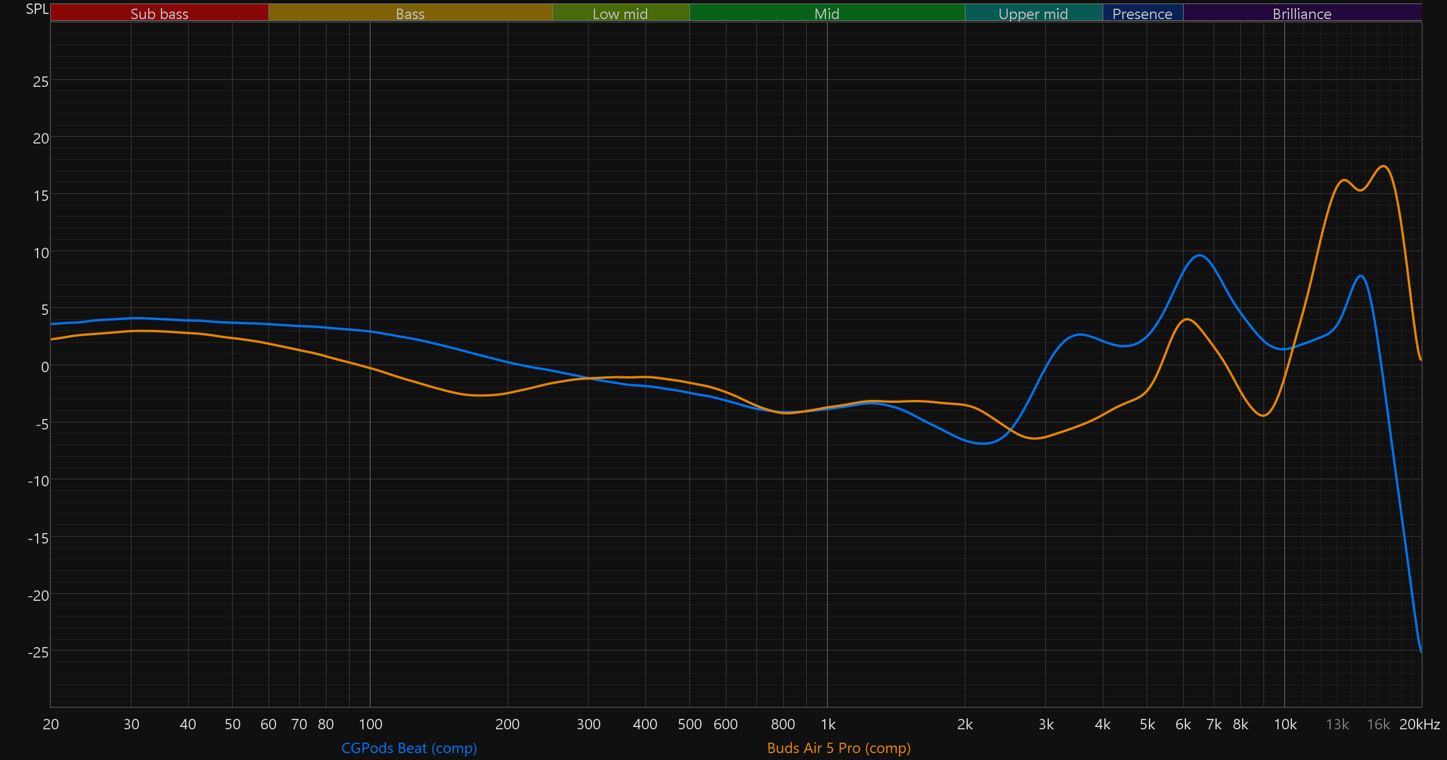1447x760 pixels.
Task: Click the 1k frequency axis tick label
Action: (828, 724)
